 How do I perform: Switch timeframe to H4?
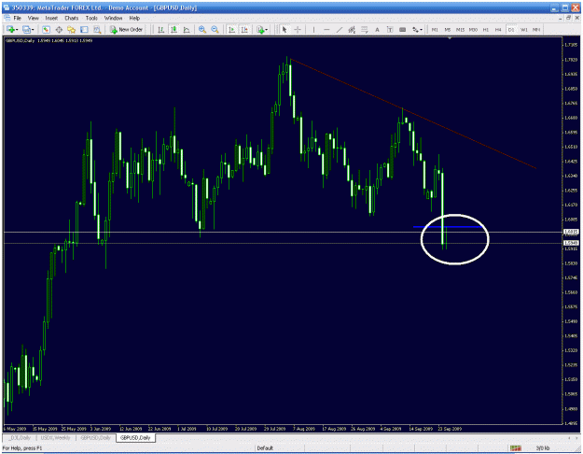click(498, 29)
